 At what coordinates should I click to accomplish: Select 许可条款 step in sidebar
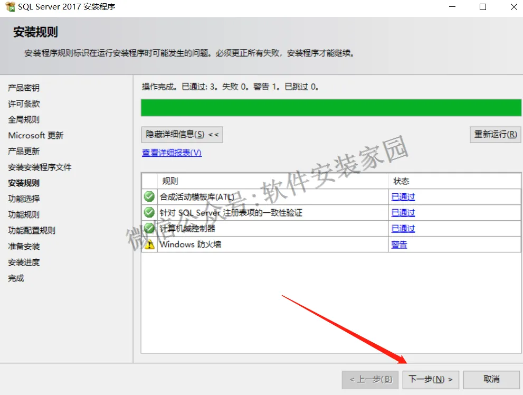tap(24, 104)
